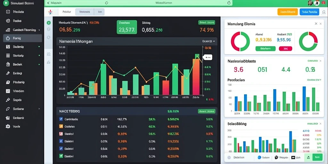Viewport: 328px width, 164px height.
Task: Click the reload icon at right of address bar
Action: [229, 3]
